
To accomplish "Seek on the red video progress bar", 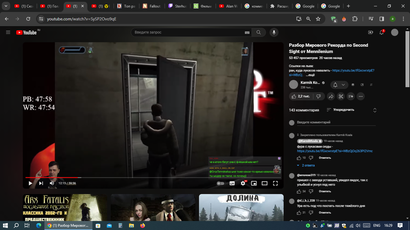I will point(153,178).
